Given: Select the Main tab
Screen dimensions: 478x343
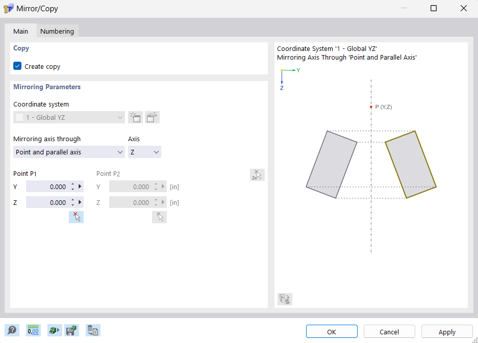Looking at the screenshot, I should [x=20, y=31].
